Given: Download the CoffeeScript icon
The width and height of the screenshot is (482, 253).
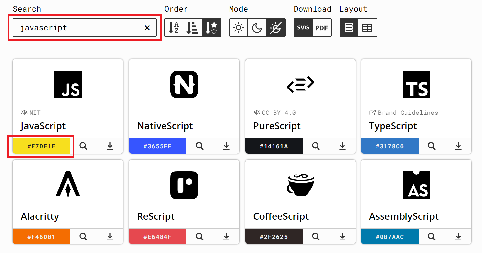Looking at the screenshot, I should pyautogui.click(x=342, y=237).
